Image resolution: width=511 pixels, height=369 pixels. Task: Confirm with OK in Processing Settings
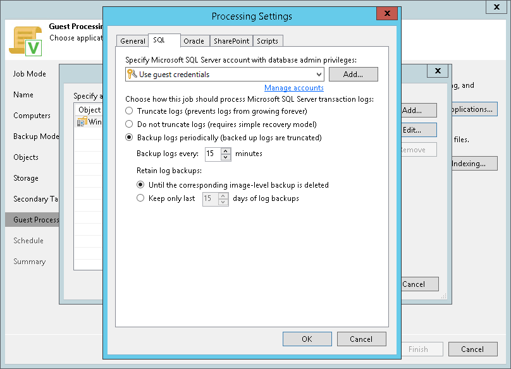[x=307, y=339]
